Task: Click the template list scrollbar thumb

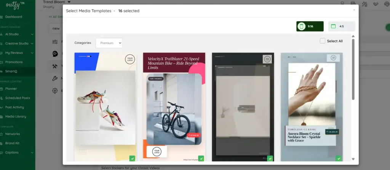Action: coord(353,69)
